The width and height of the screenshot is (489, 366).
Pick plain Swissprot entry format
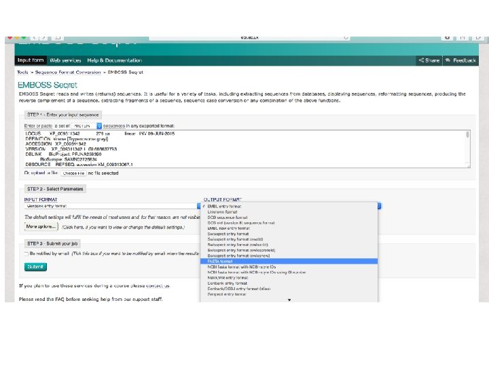(x=289, y=234)
